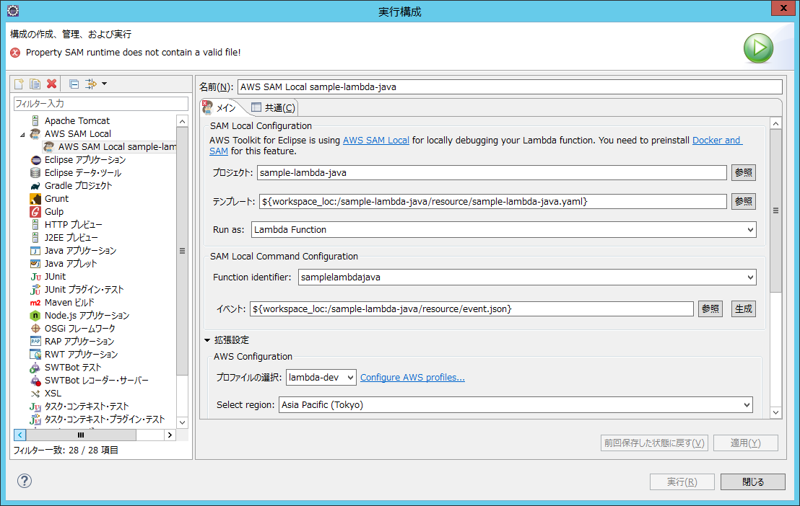The image size is (800, 506).
Task: Click the Eclipse データ・ツール icon
Action: click(x=35, y=173)
